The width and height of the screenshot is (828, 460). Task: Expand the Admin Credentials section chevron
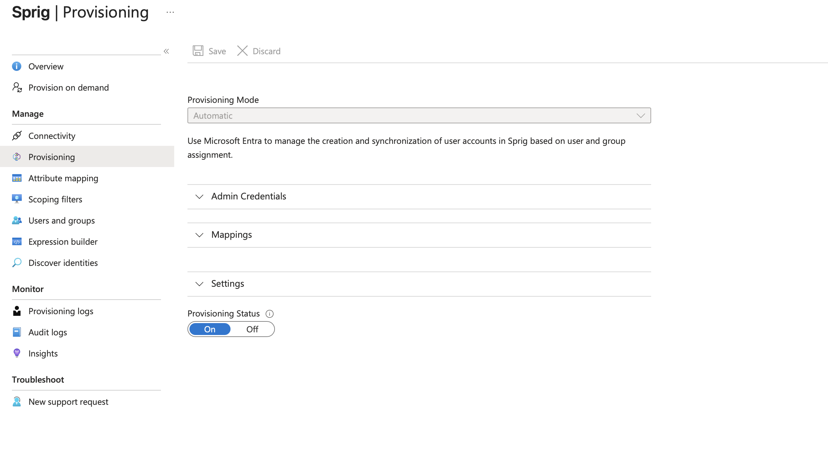(x=199, y=197)
